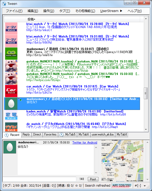Click the #[-] hashtag status indicator
The height and width of the screenshot is (191, 152).
coord(138,186)
